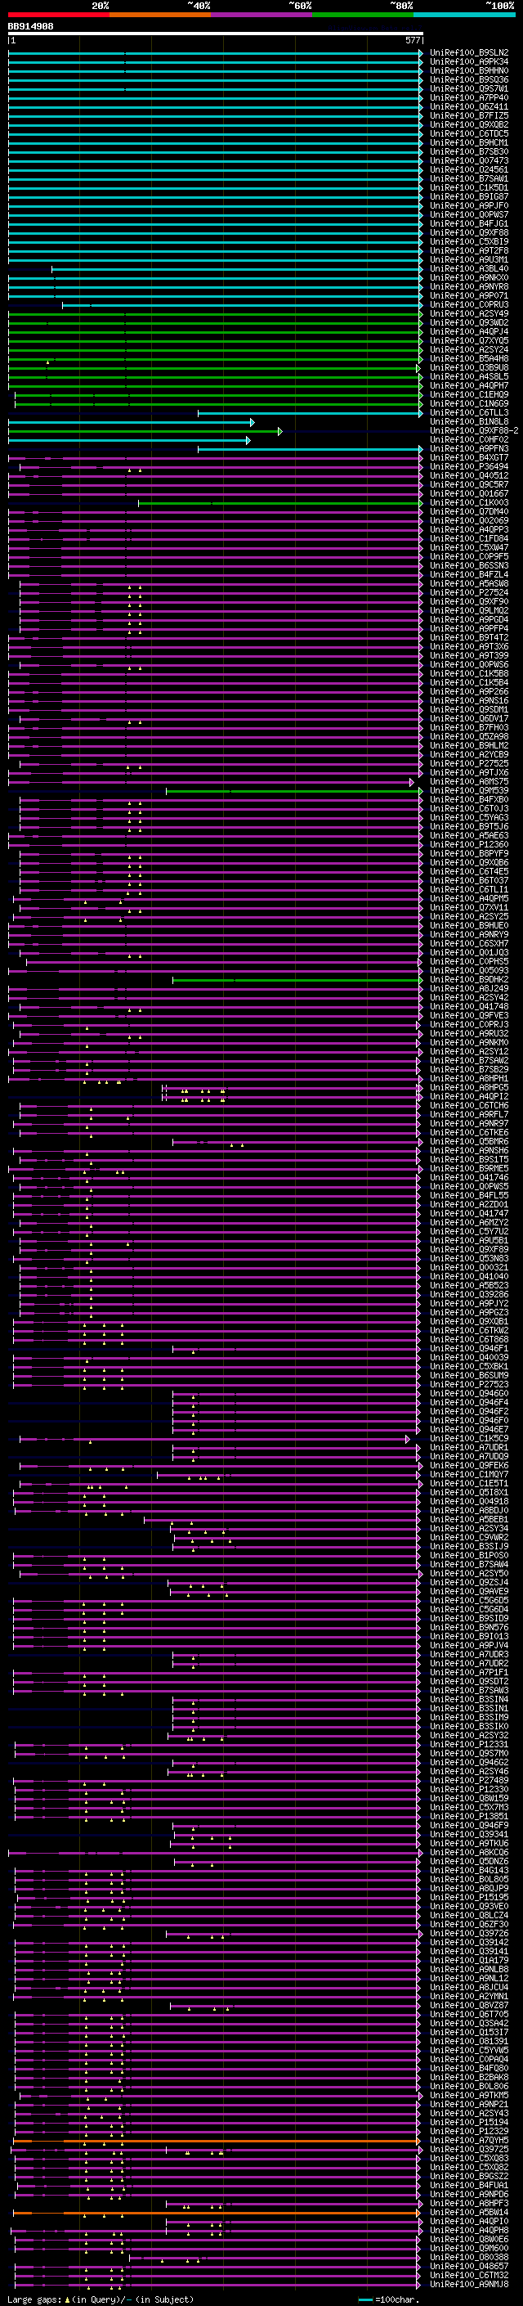The image size is (523, 2306).
Task: Select hit UniRef100_Q01667
Action: [x=469, y=493]
